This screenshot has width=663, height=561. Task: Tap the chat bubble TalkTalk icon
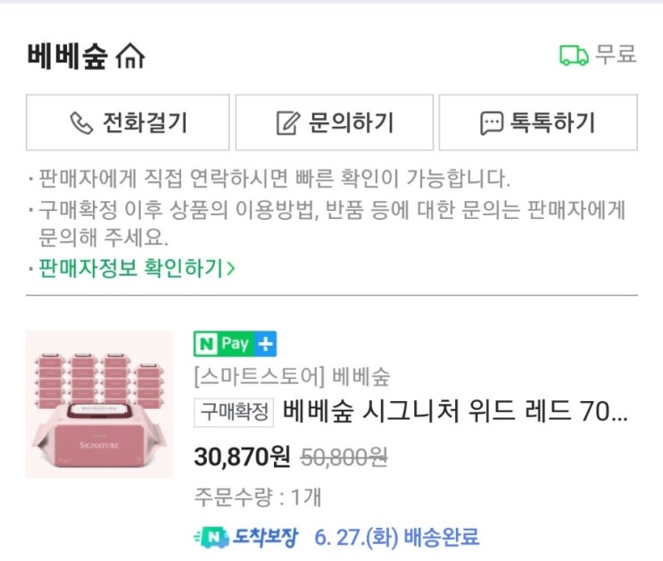[x=492, y=123]
